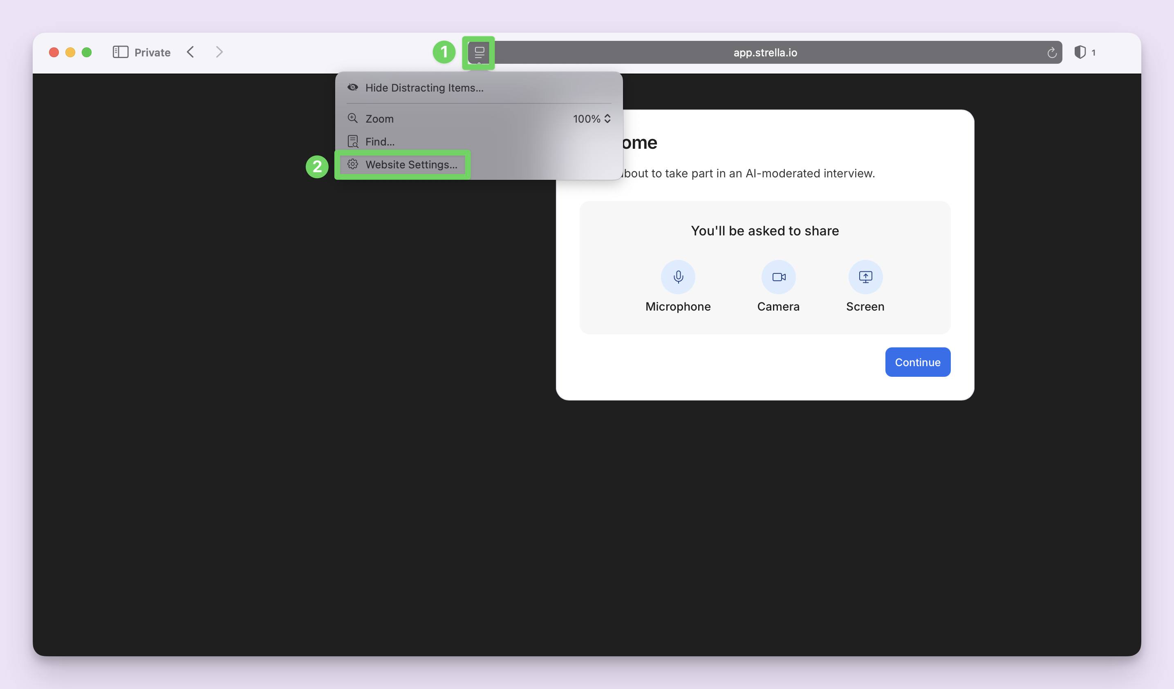Click the Camera circle icon
Image resolution: width=1174 pixels, height=689 pixels.
click(778, 277)
